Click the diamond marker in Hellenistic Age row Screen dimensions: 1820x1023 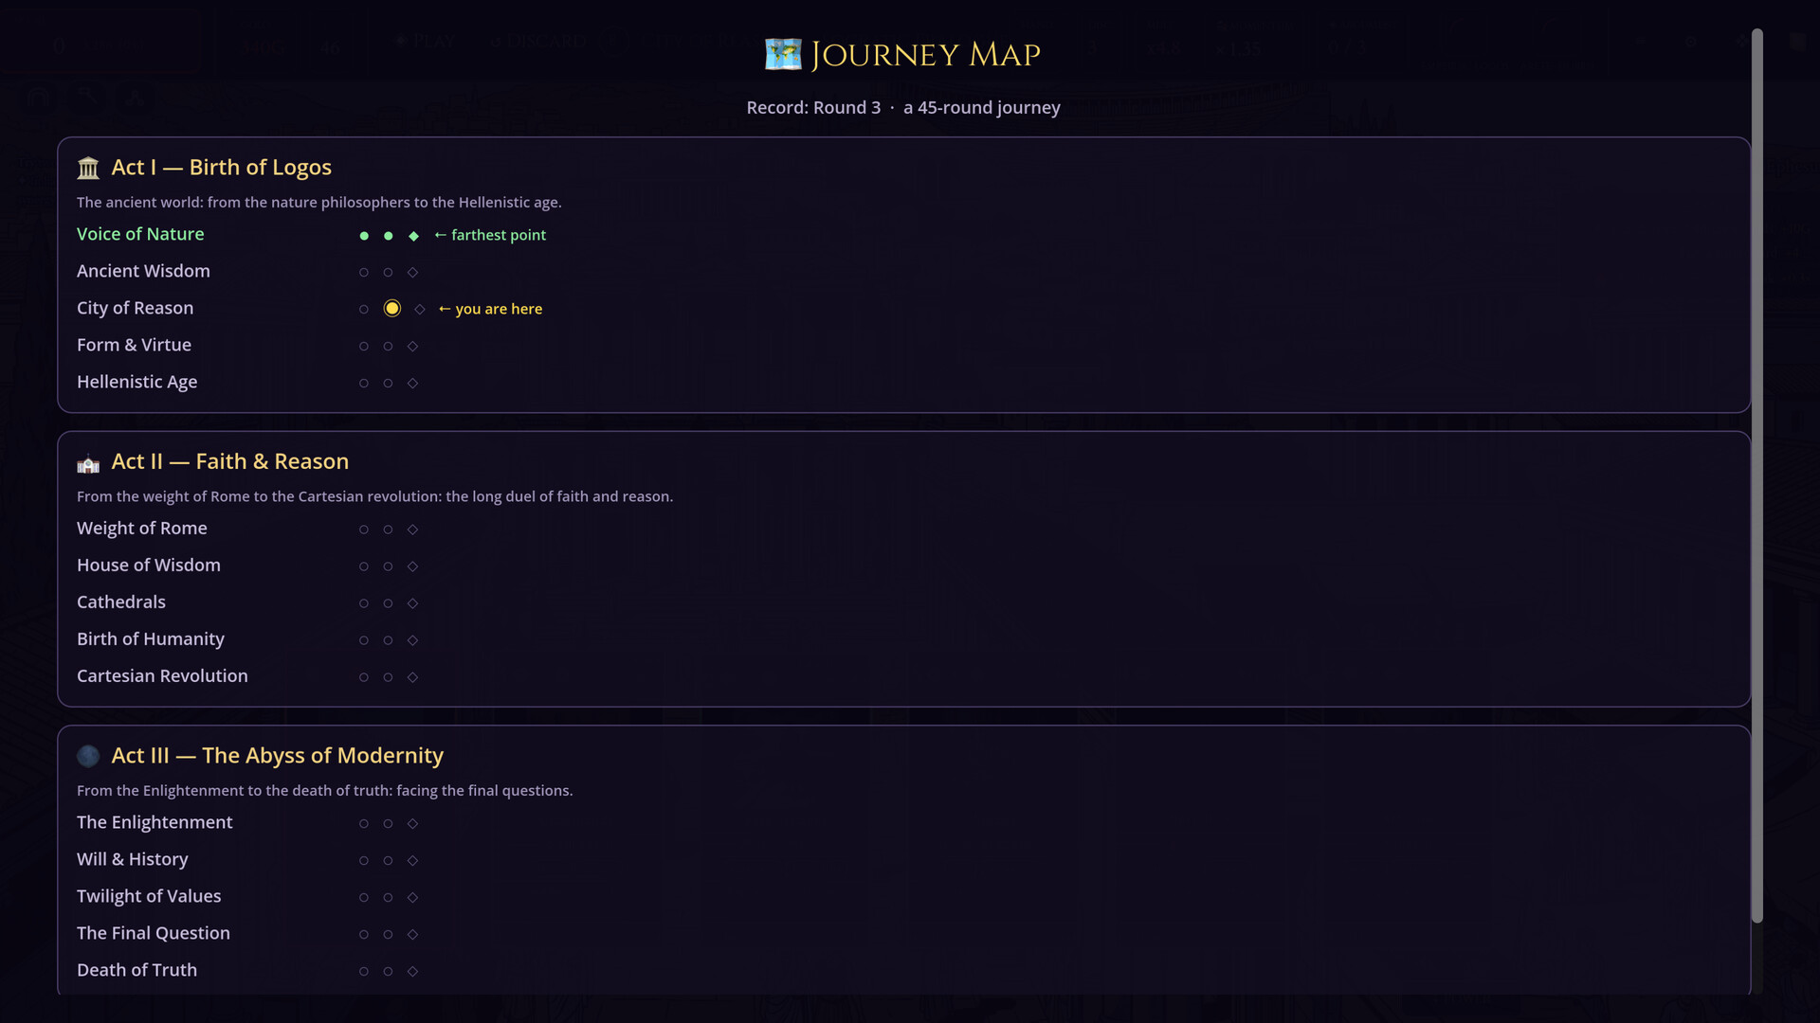point(412,384)
